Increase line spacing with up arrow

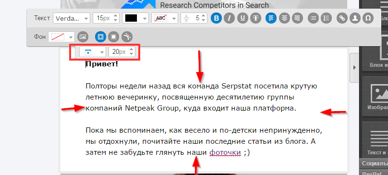[x=204, y=15]
